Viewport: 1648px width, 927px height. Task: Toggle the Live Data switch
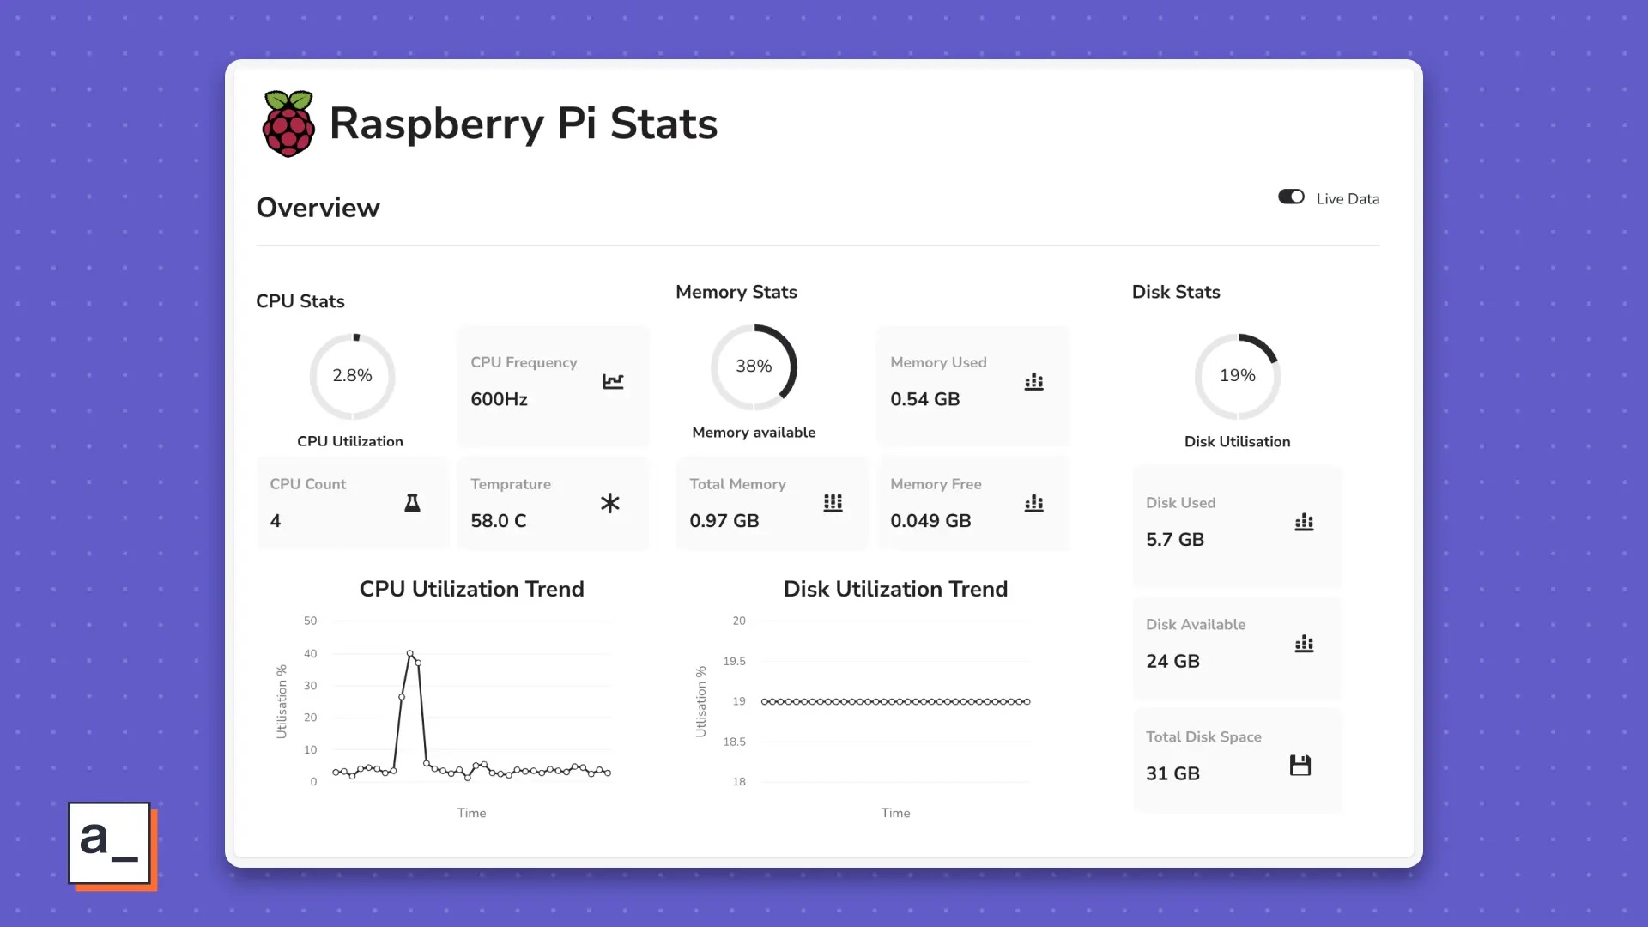1290,197
